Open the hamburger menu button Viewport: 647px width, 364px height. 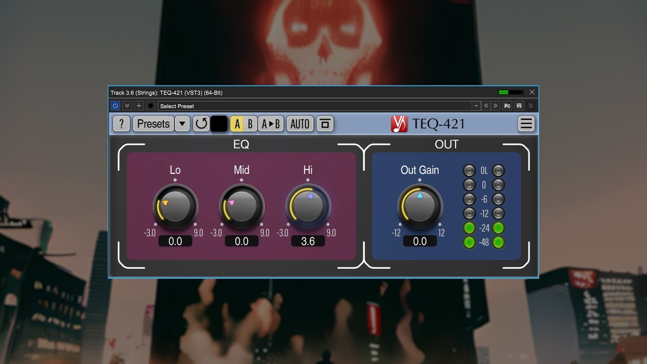526,124
